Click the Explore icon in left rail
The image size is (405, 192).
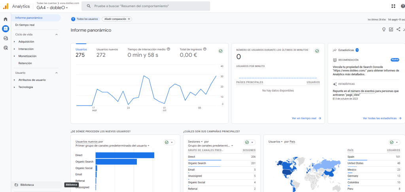click(x=6, y=38)
